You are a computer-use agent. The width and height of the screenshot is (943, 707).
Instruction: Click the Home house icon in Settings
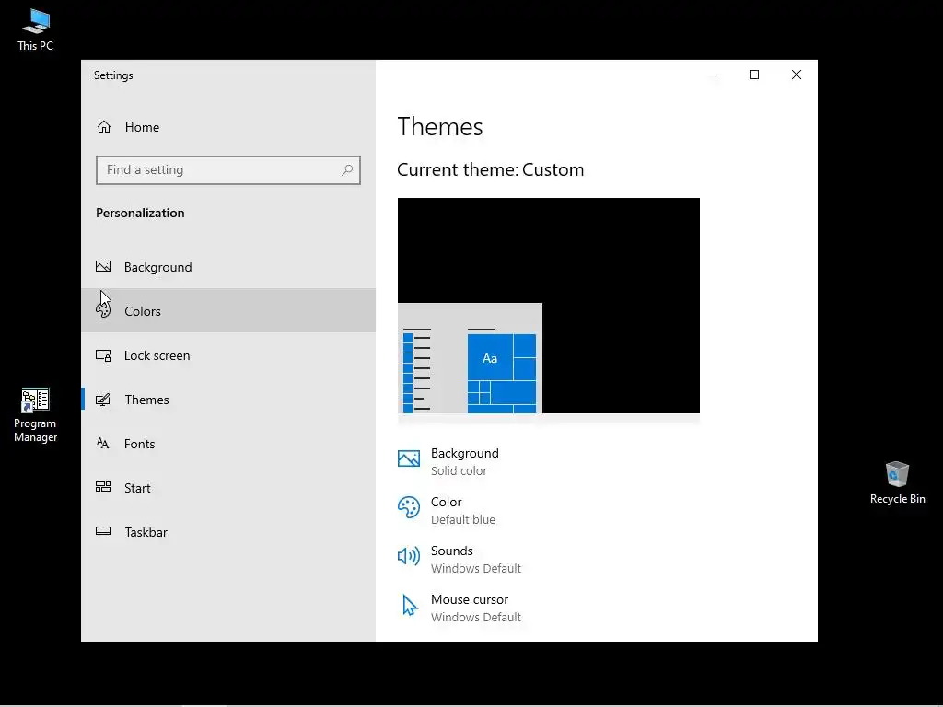104,127
